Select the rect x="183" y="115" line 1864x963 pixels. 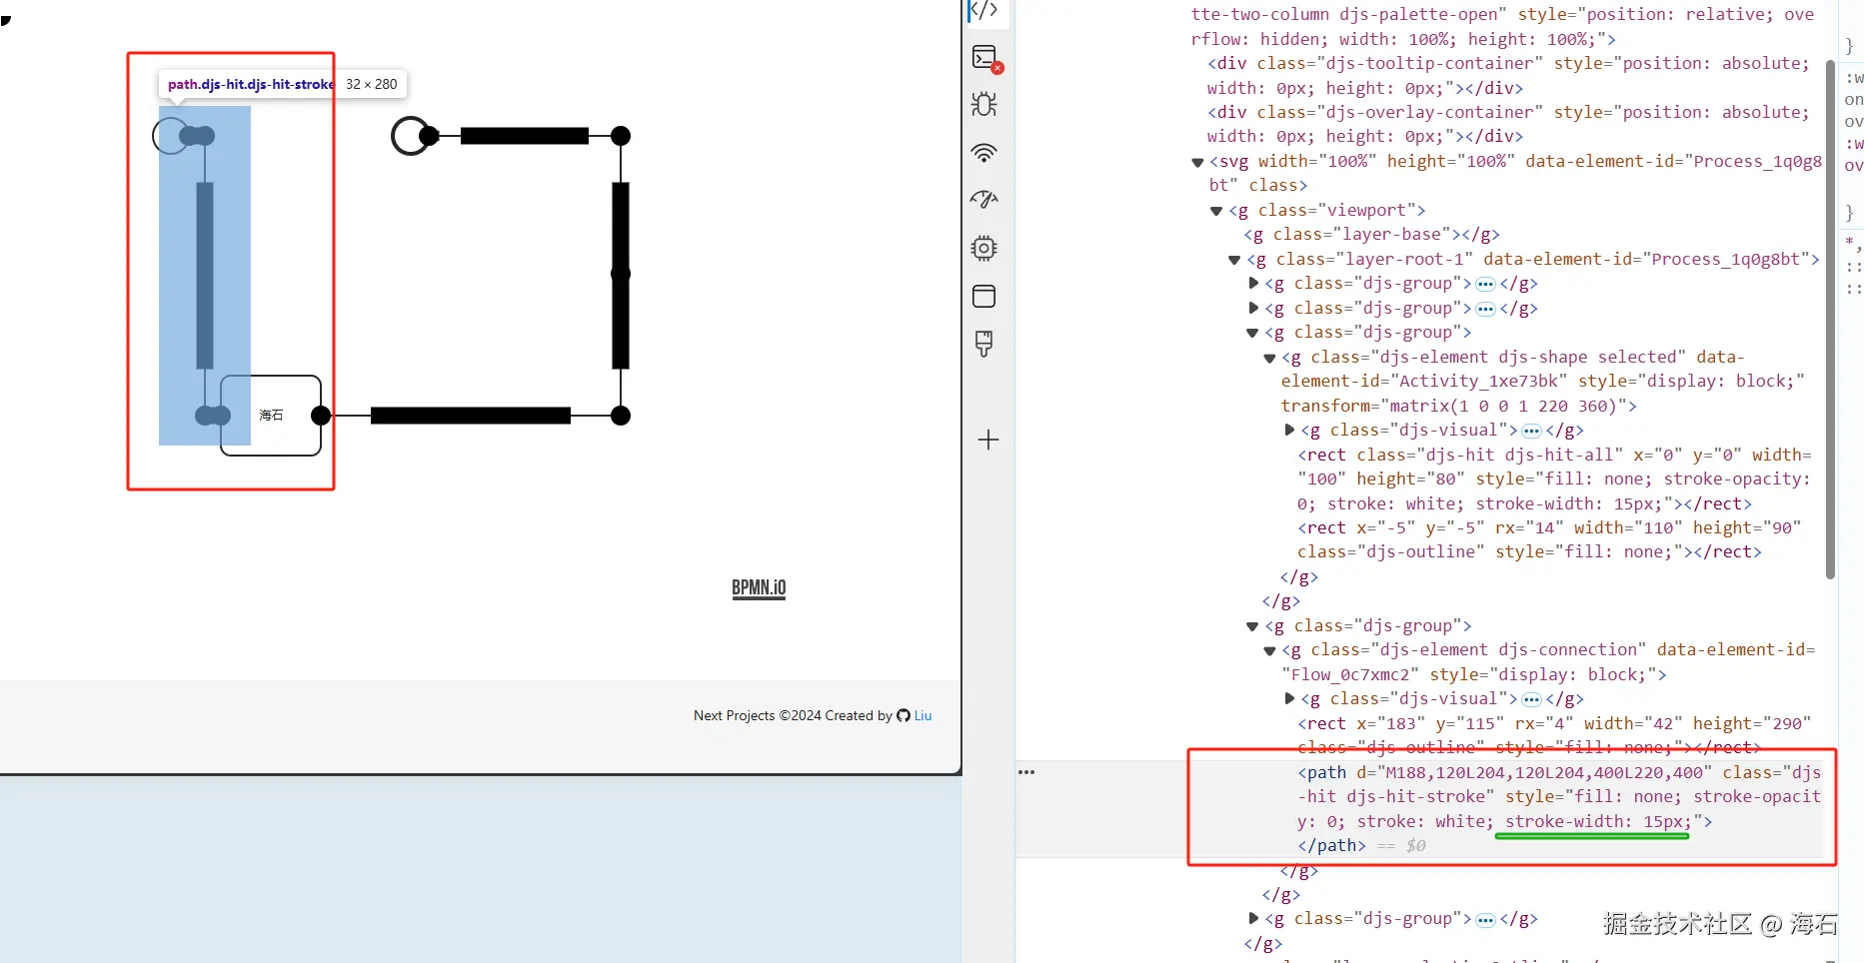tap(1554, 736)
